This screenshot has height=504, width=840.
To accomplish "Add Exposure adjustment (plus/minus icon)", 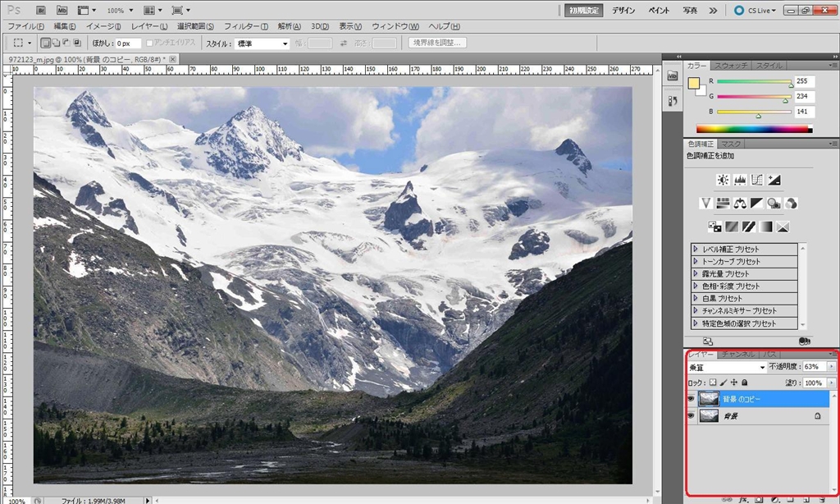I will pyautogui.click(x=774, y=180).
